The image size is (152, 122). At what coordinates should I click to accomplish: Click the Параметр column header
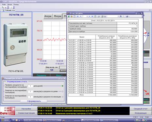(x=42, y=75)
